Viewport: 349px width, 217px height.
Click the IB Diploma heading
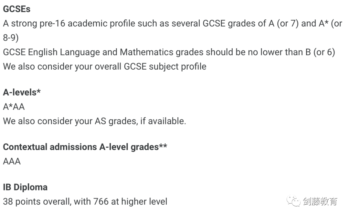[25, 187]
